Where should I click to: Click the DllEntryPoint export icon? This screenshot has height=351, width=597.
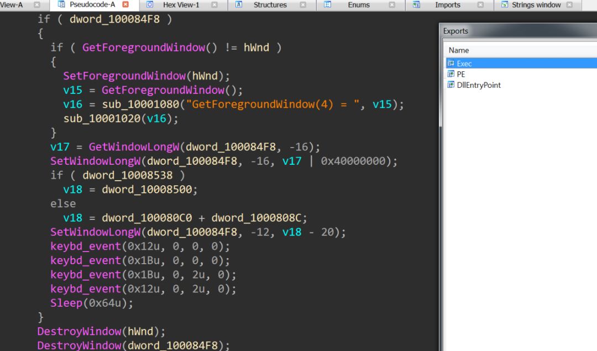point(451,85)
